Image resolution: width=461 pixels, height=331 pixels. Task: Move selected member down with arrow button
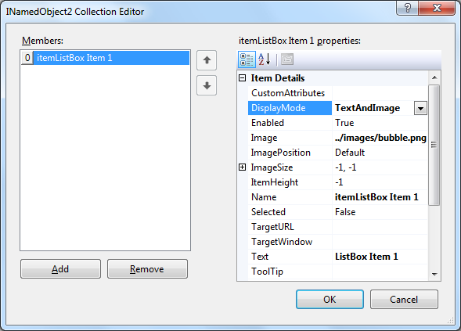pos(207,85)
